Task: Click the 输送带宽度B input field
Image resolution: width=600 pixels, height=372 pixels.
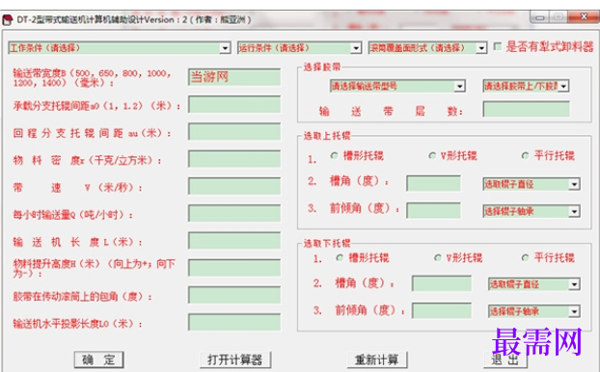Action: coord(234,77)
